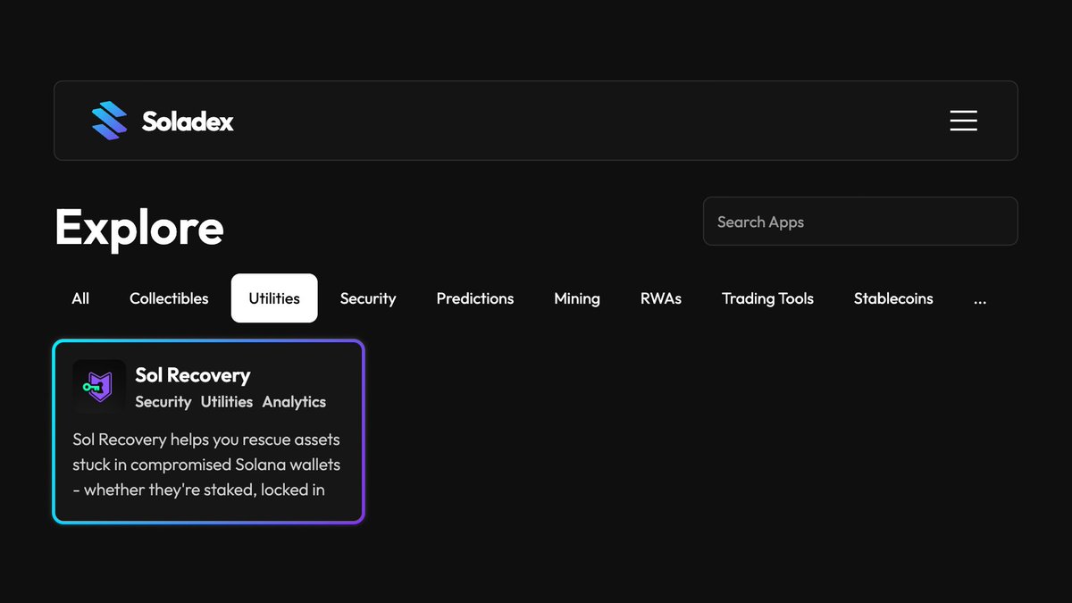Click the Soladex logo icon

[x=110, y=121]
